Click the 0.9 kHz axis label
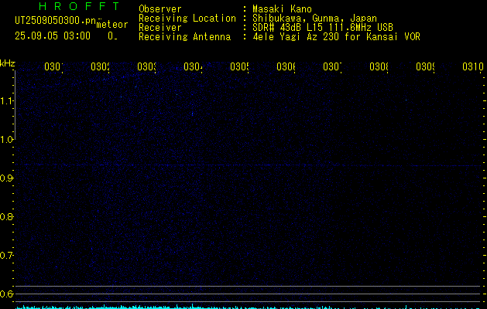The width and height of the screenshot is (487, 309). [6, 178]
